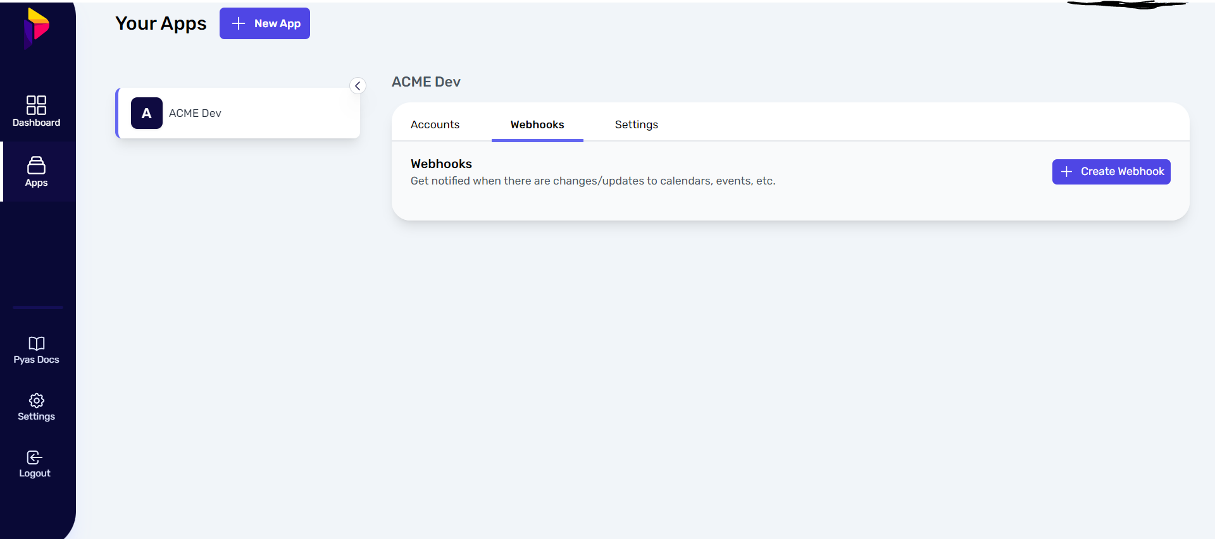Switch to the Accounts tab

point(435,124)
